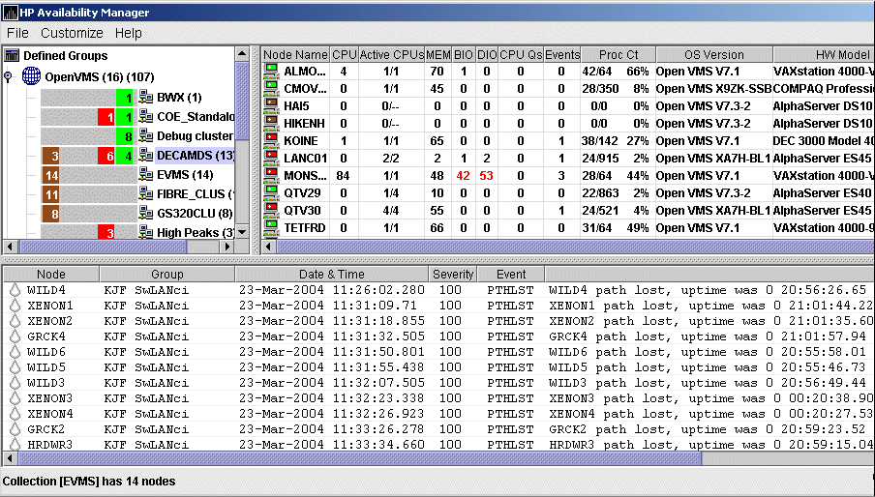The height and width of the screenshot is (497, 875).
Task: Click the WILD6 path lost event message
Action: (x=707, y=352)
